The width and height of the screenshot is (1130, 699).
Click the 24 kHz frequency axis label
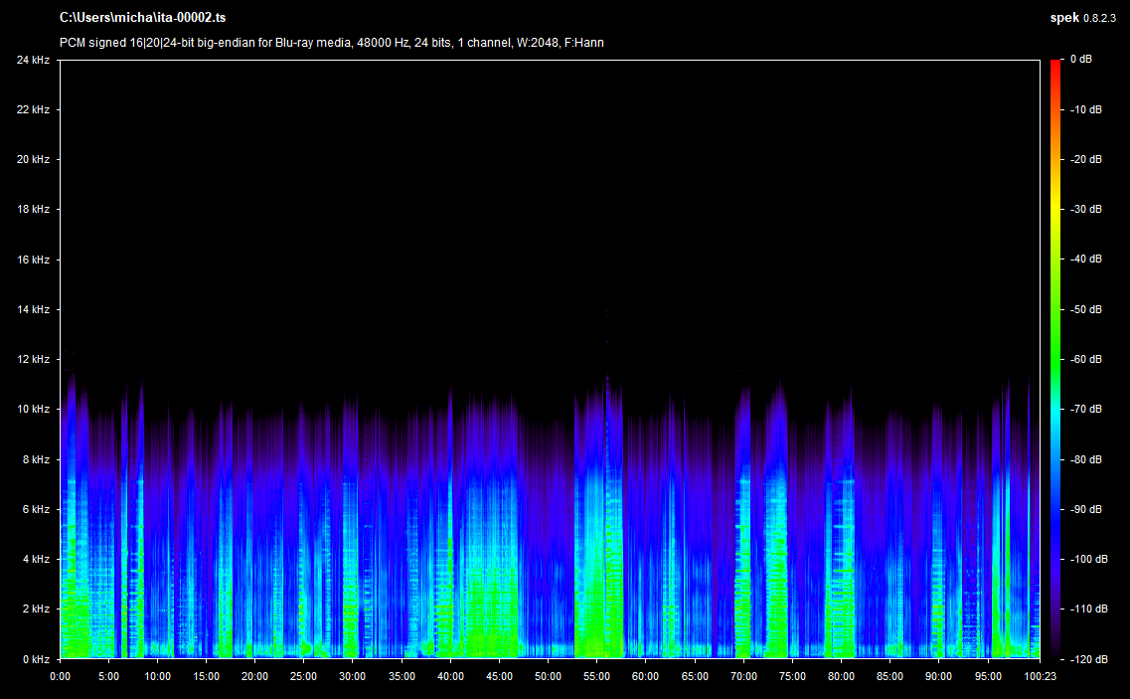click(33, 60)
